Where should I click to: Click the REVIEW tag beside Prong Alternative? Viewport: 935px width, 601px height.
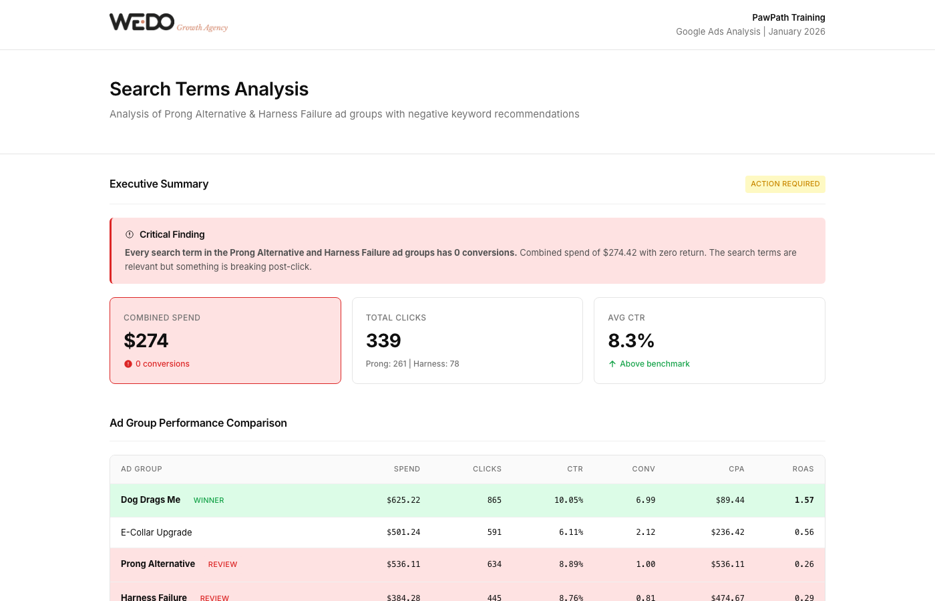(222, 564)
